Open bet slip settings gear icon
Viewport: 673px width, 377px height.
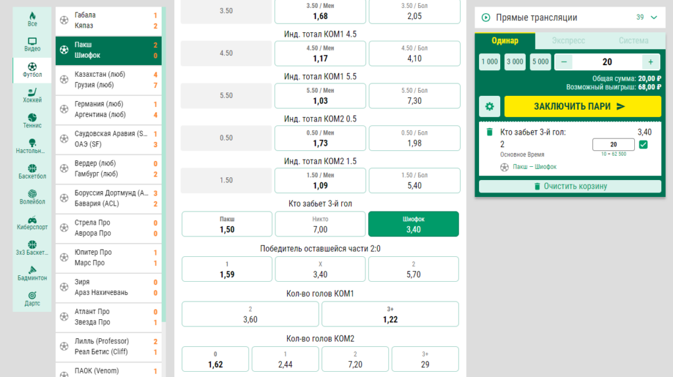tap(489, 106)
